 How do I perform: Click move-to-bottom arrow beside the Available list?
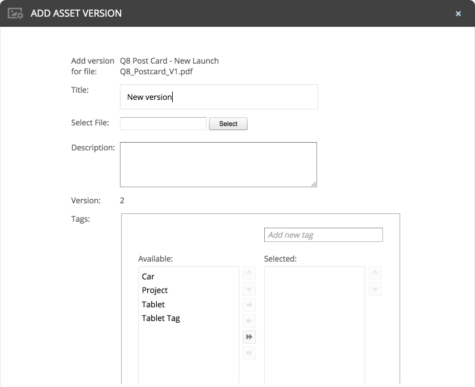[249, 290]
